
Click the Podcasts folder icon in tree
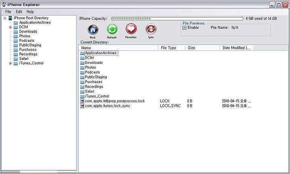16,41
